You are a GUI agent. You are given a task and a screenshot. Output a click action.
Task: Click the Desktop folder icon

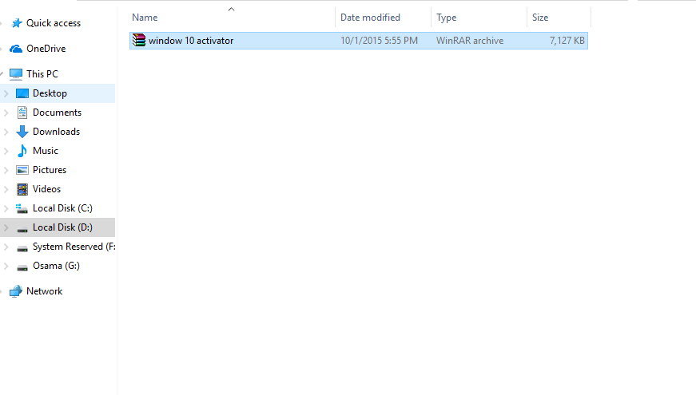pos(22,93)
